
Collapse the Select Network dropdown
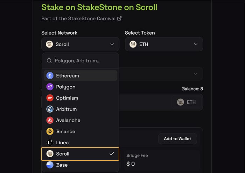click(x=112, y=44)
